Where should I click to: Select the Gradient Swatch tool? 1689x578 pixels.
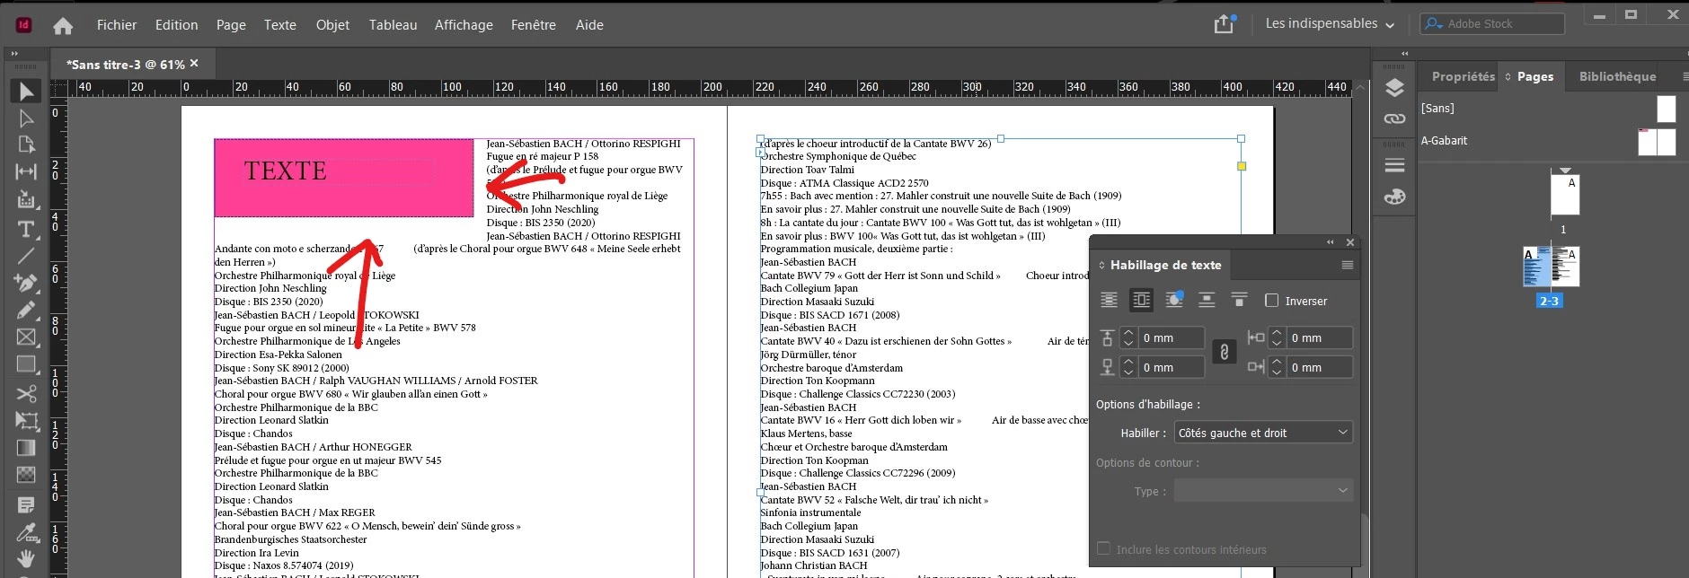coord(26,447)
